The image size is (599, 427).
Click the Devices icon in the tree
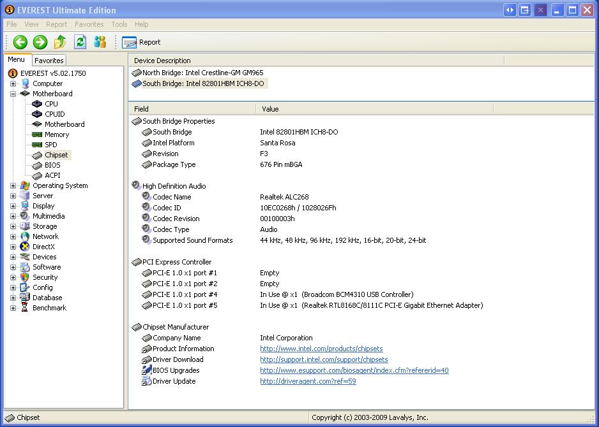[25, 257]
